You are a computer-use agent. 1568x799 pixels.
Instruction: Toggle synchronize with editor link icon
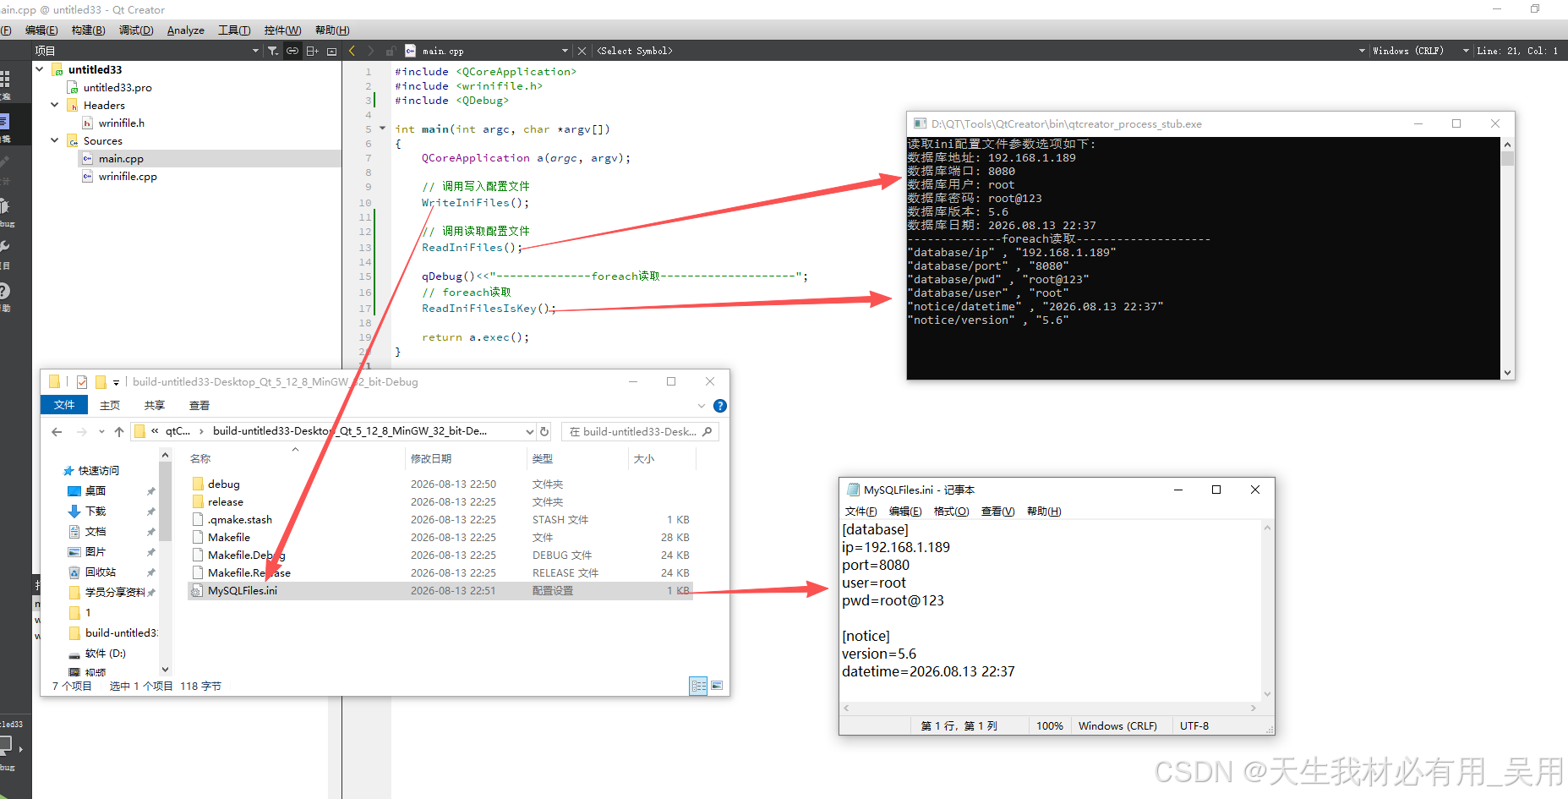292,51
